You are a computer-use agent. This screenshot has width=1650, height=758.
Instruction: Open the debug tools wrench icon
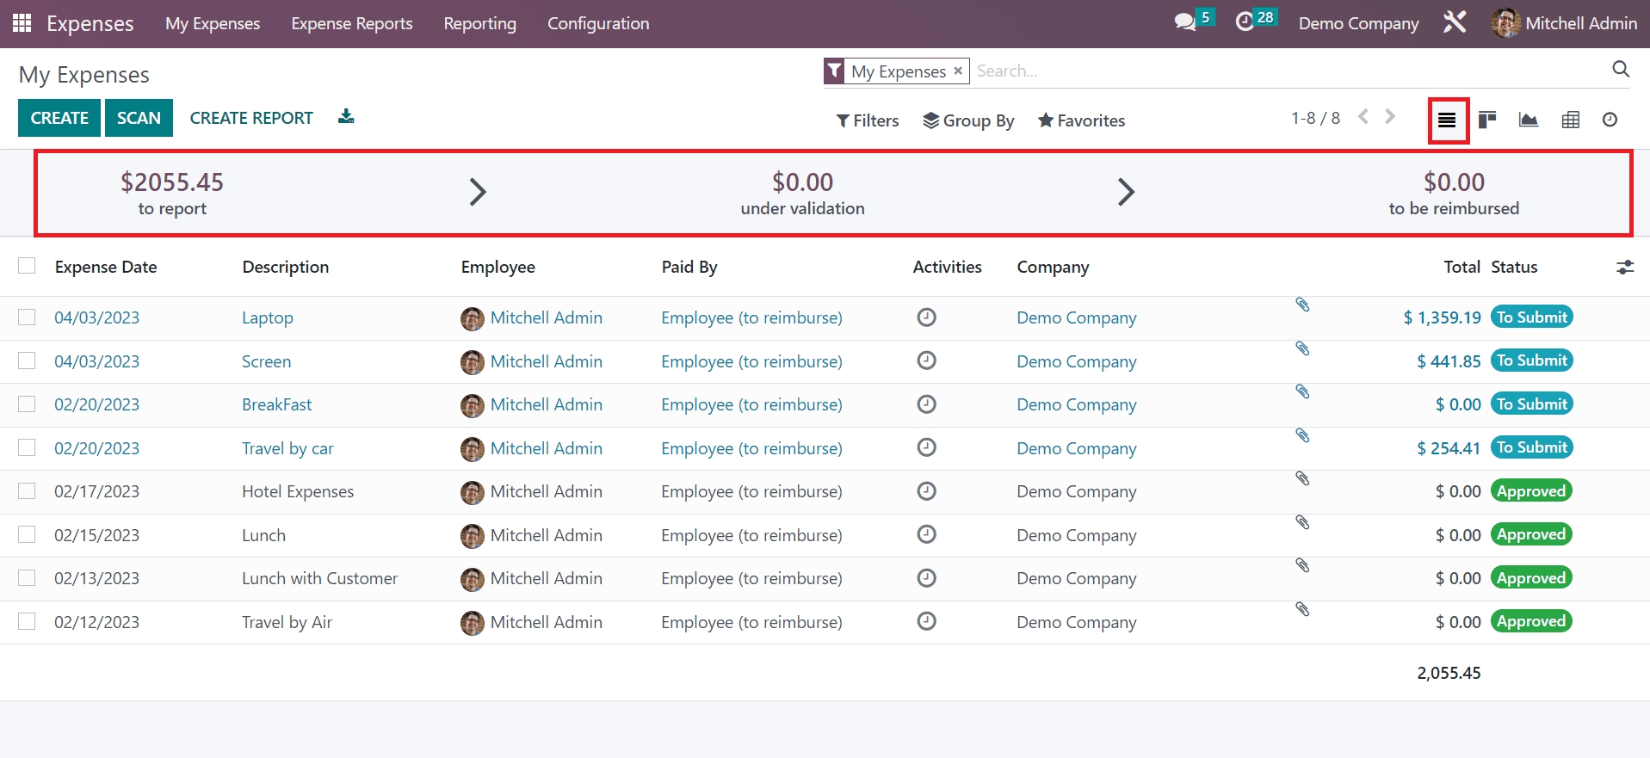point(1455,22)
